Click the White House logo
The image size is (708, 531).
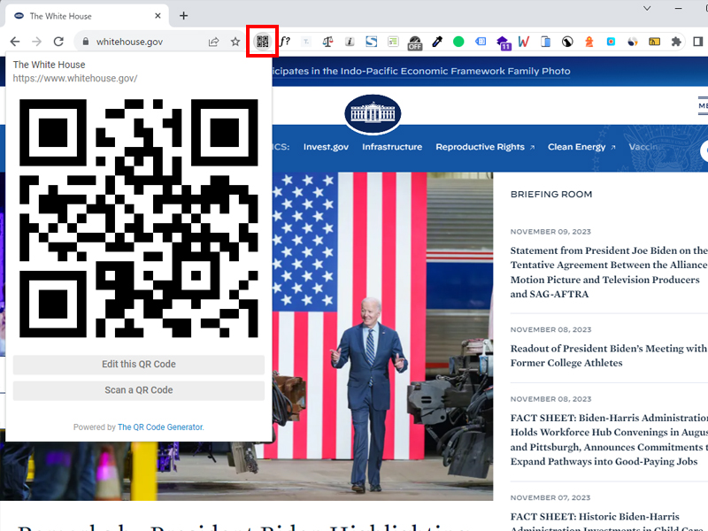373,114
